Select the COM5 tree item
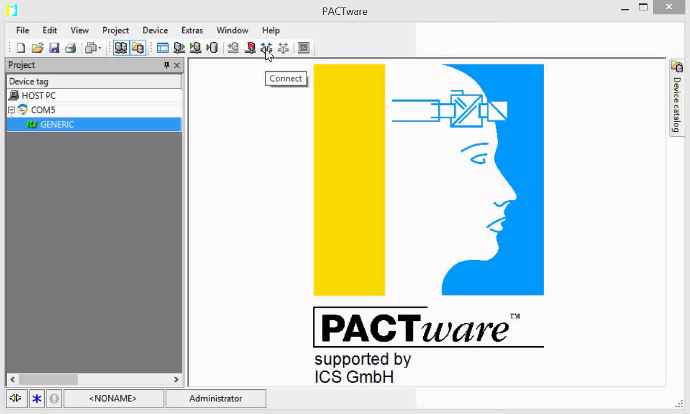690x414 pixels. pyautogui.click(x=43, y=110)
